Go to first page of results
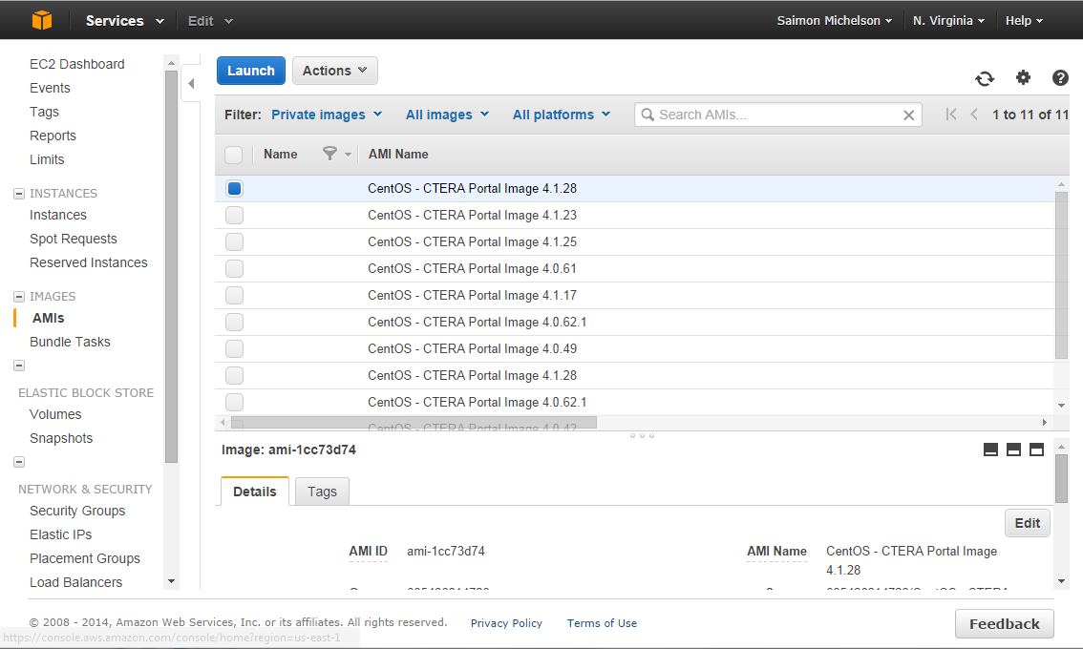Screen dimensions: 1083x649 pos(951,115)
